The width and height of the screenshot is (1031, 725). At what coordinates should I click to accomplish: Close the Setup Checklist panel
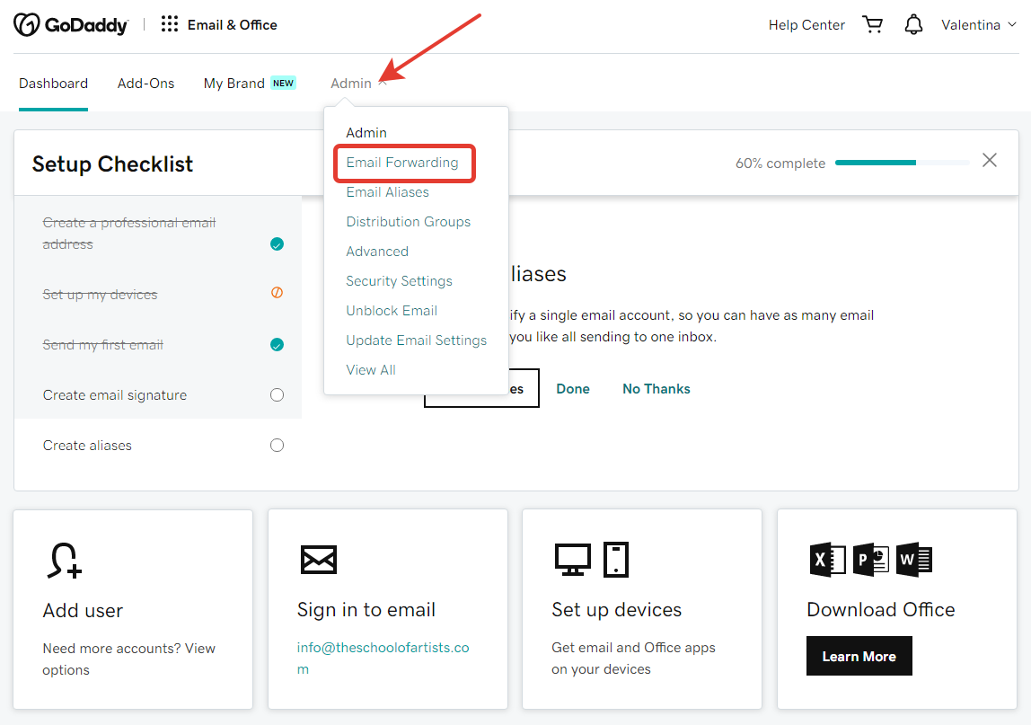(990, 160)
